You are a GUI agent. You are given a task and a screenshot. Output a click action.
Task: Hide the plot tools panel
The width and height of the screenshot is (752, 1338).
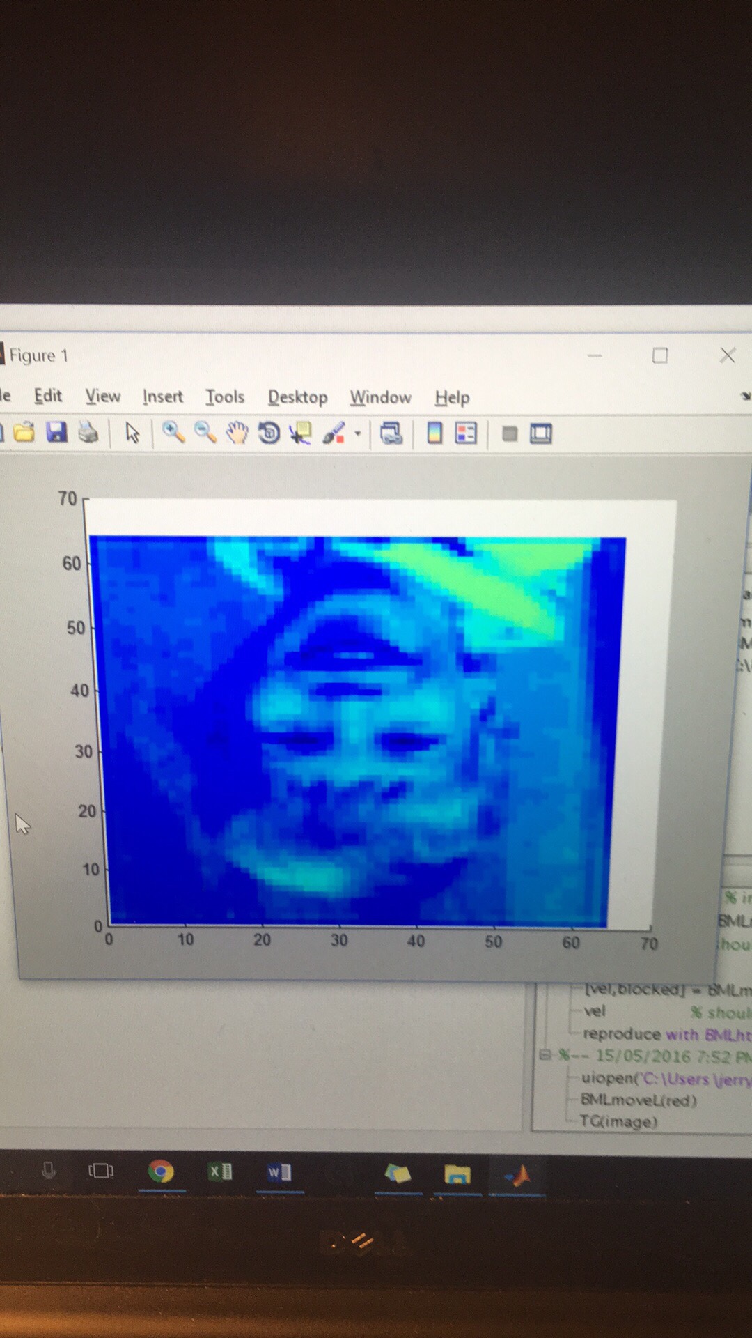[510, 434]
